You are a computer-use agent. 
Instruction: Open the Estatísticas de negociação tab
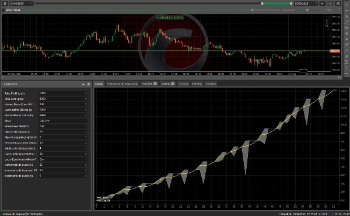coord(123,83)
